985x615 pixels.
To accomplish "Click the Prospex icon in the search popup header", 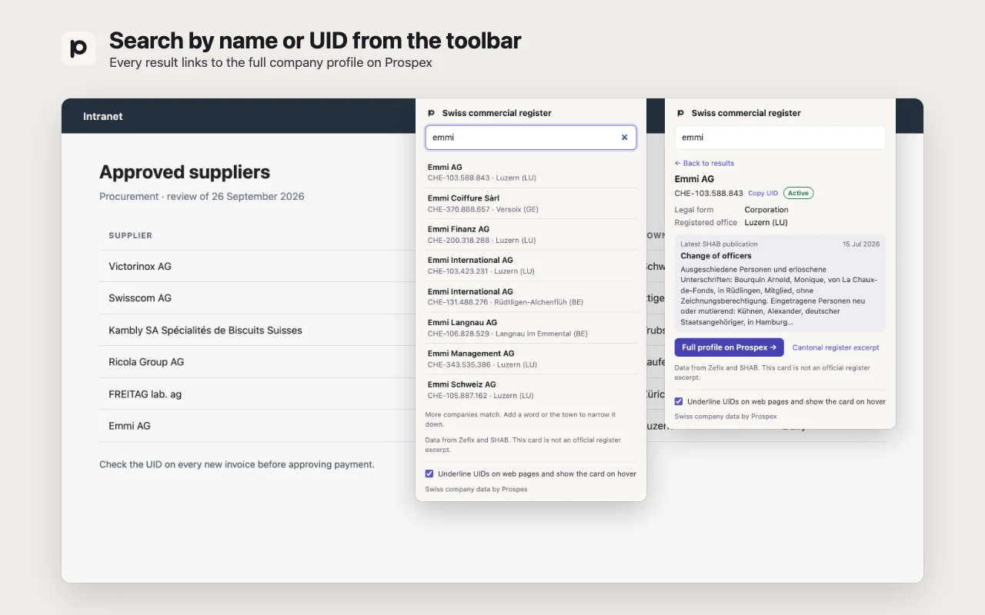I will click(431, 113).
